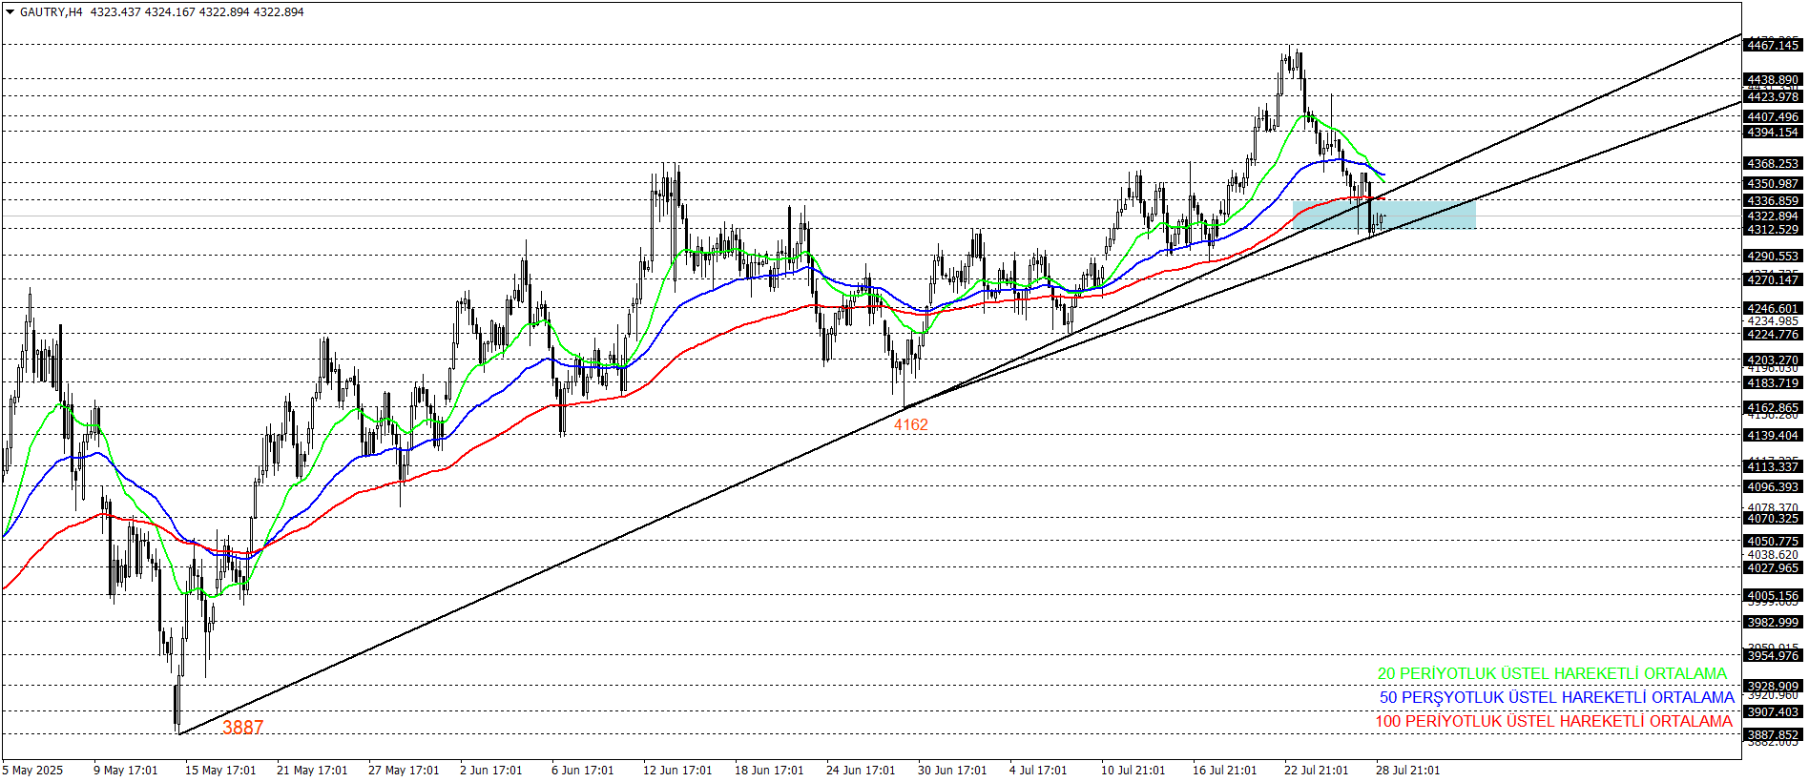Screen dimensions: 1809x782
Task: Click the 4070.325 price level label
Action: [1773, 519]
